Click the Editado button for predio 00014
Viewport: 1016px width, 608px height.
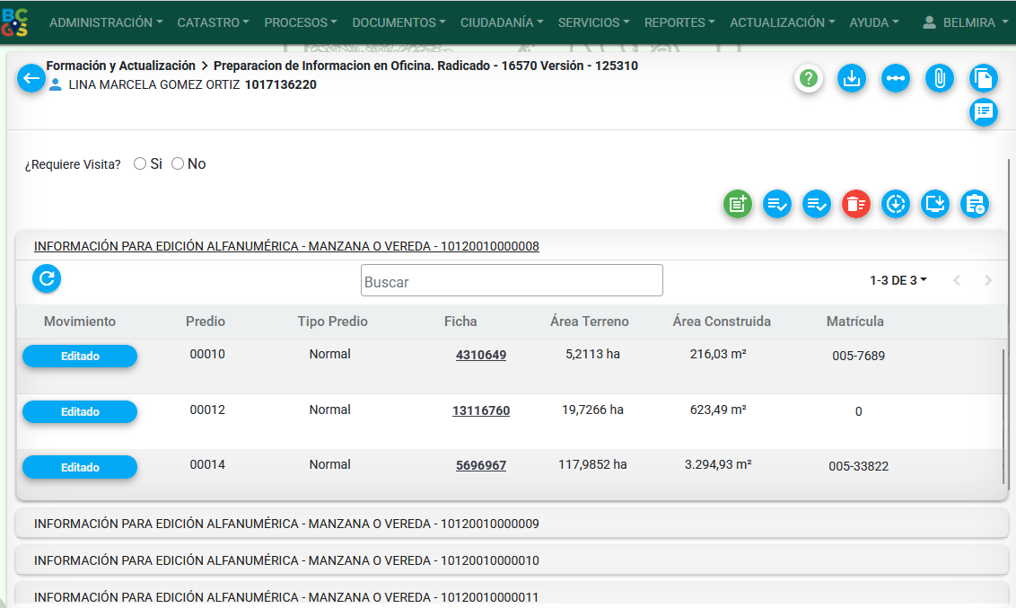click(x=80, y=468)
